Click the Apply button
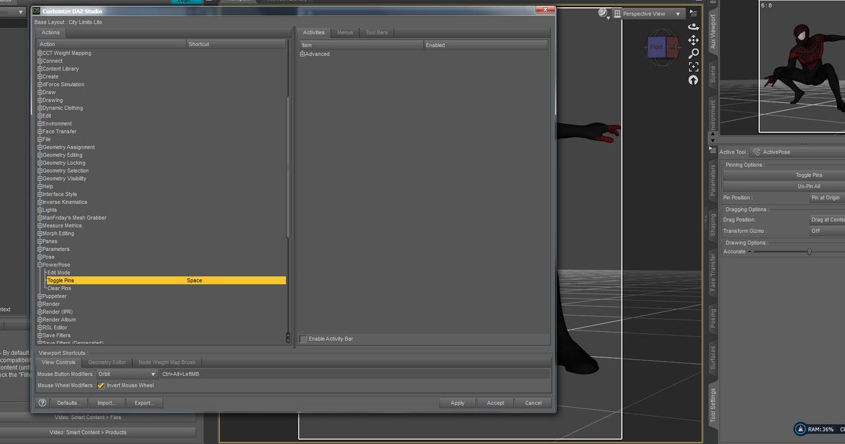The height and width of the screenshot is (444, 845). pyautogui.click(x=457, y=403)
